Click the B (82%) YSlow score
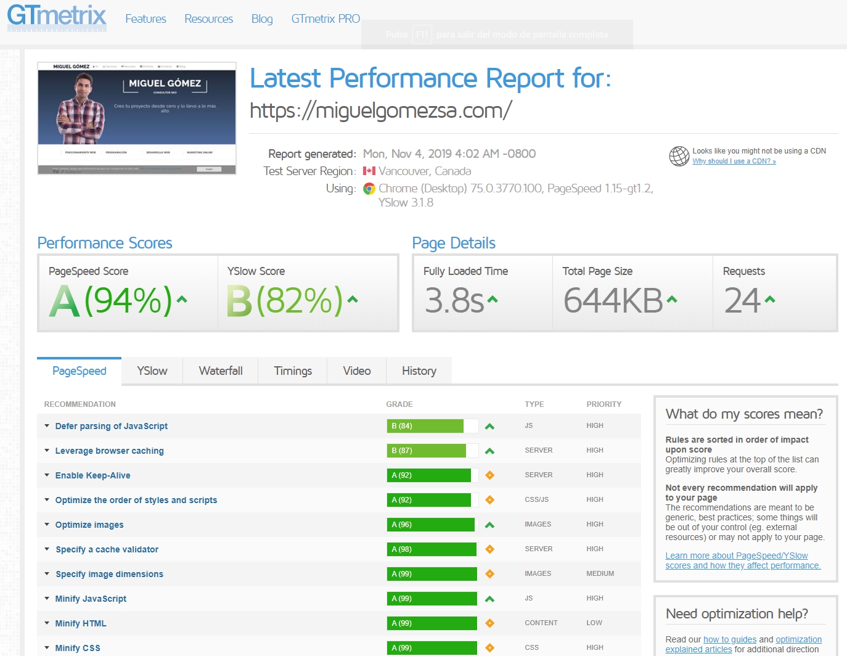The image size is (847, 656). coord(284,301)
